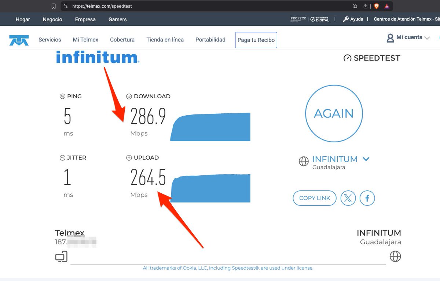
Task: Click the upload speed graph
Action: tap(211, 188)
